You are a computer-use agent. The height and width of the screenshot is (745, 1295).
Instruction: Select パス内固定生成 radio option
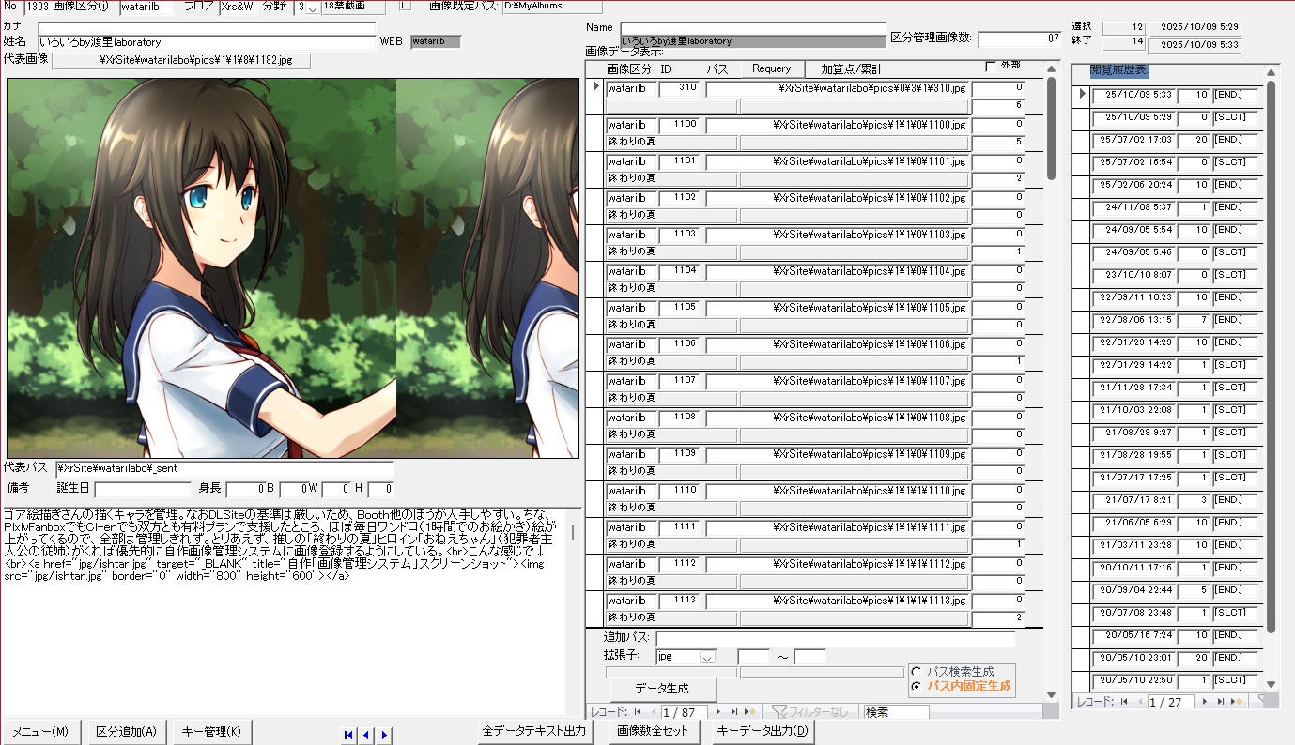coord(916,687)
